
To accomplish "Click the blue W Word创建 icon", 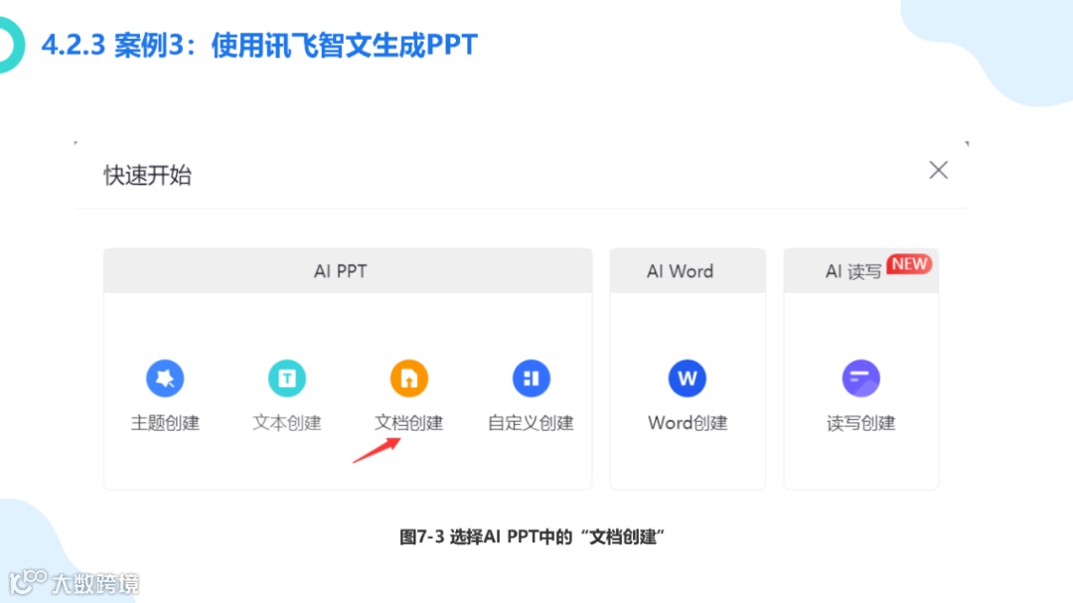I will point(688,377).
